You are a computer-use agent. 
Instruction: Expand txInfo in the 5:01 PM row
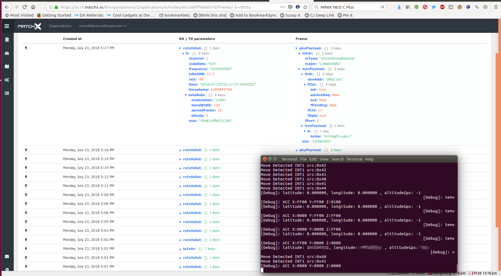(180, 249)
